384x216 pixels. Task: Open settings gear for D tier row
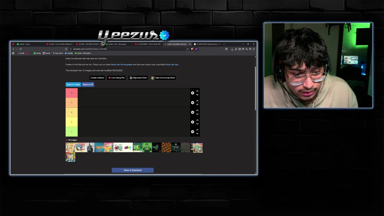click(193, 132)
